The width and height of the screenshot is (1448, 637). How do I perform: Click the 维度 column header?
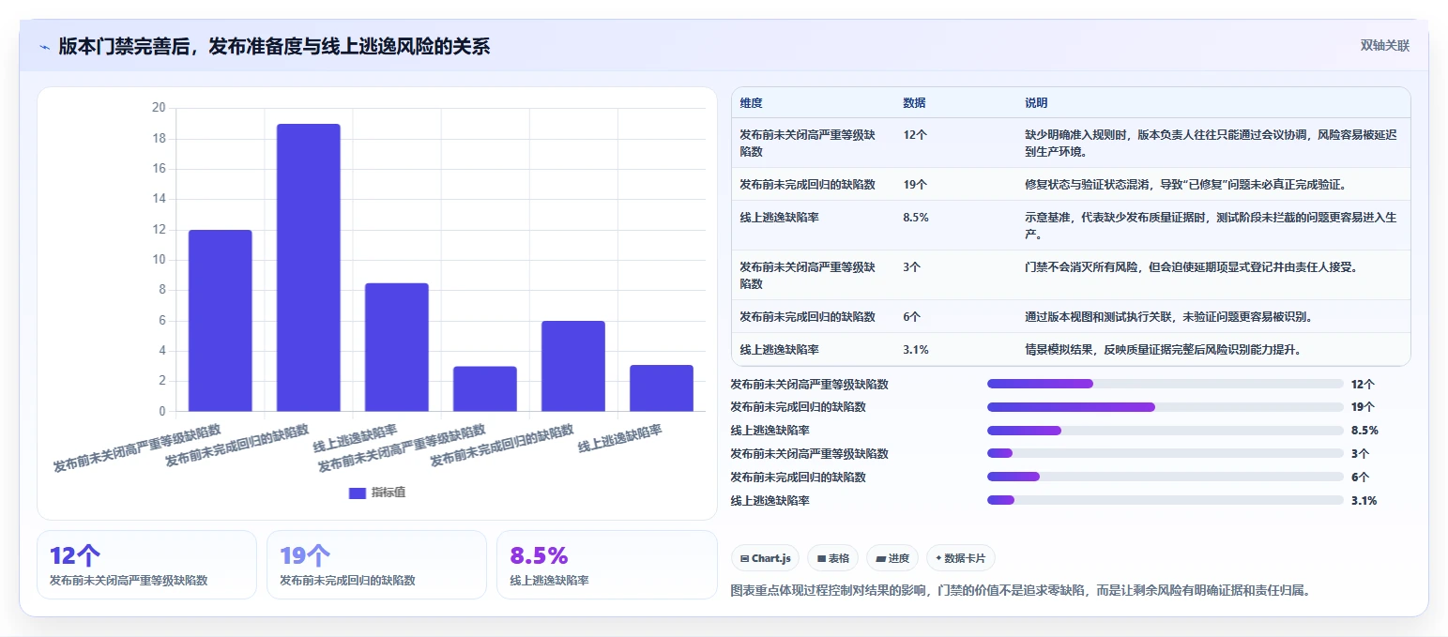click(x=751, y=102)
